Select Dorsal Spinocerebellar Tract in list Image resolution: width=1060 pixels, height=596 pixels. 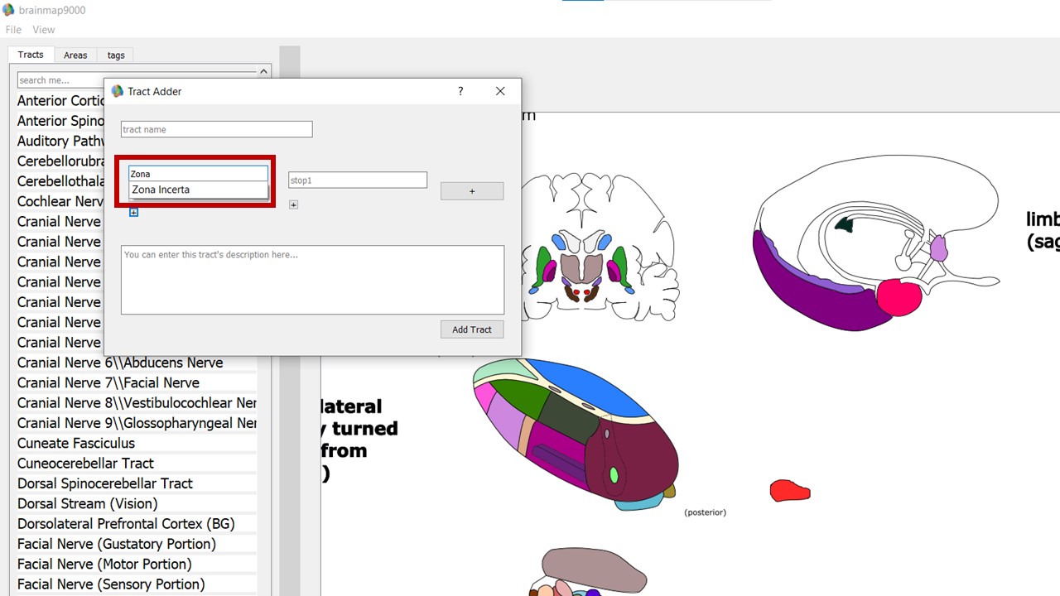click(x=105, y=483)
